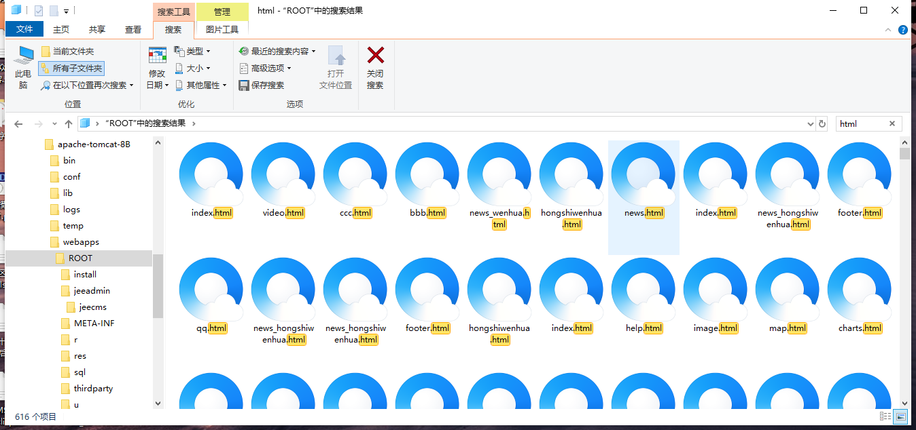Image resolution: width=916 pixels, height=430 pixels.
Task: Click the Up one level arrow
Action: tap(69, 124)
